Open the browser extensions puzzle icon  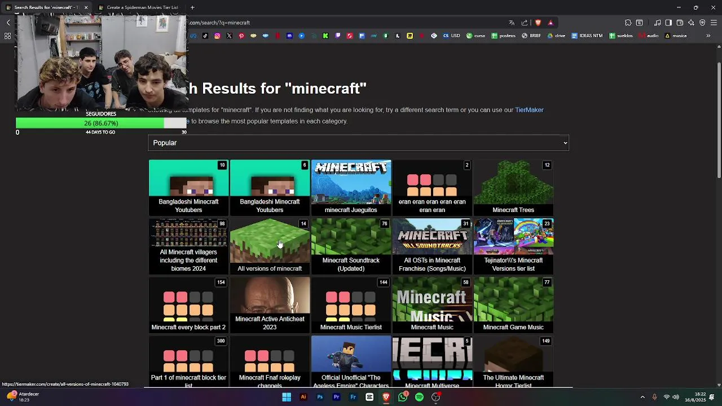(628, 23)
